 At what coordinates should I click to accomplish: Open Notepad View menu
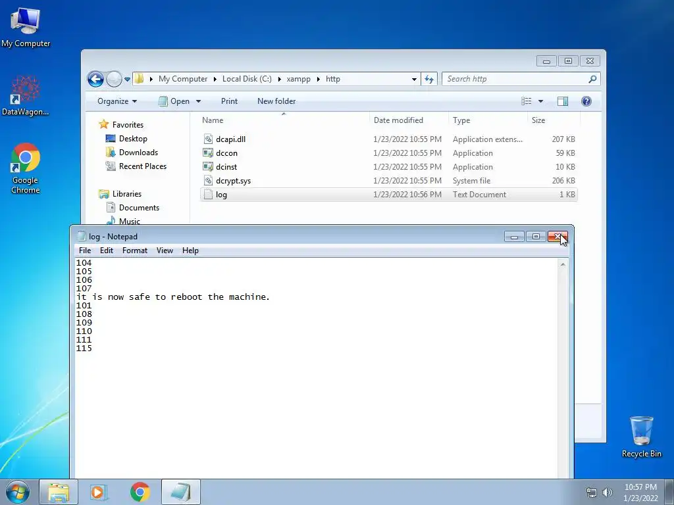tap(165, 251)
